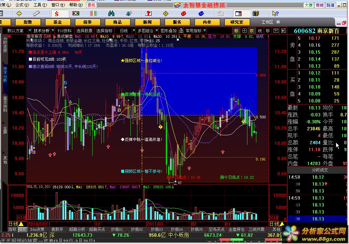Click the 基金 category button
The height and width of the screenshot is (244, 349).
pos(58,22)
